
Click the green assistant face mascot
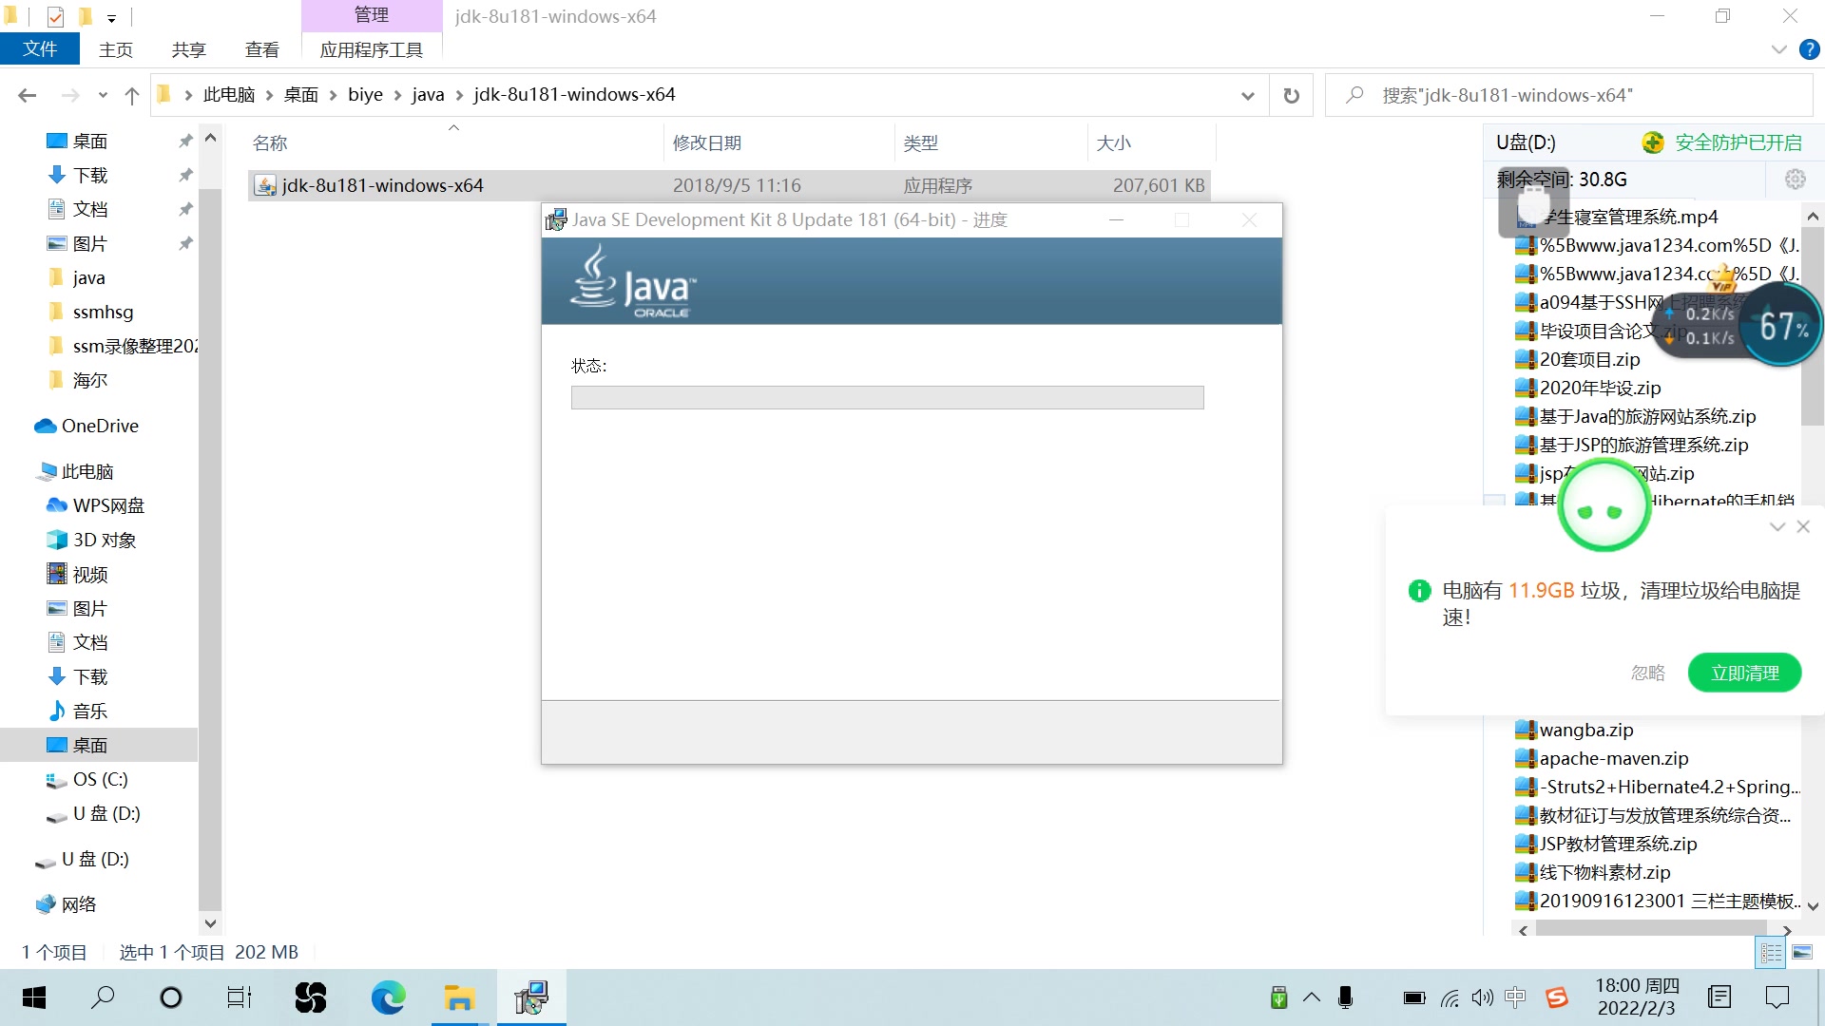click(x=1604, y=506)
